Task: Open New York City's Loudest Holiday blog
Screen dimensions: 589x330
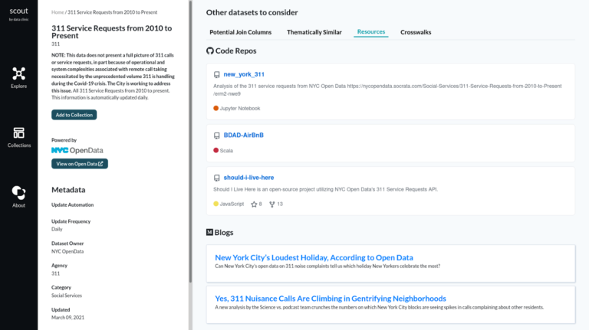Action: tap(314, 257)
